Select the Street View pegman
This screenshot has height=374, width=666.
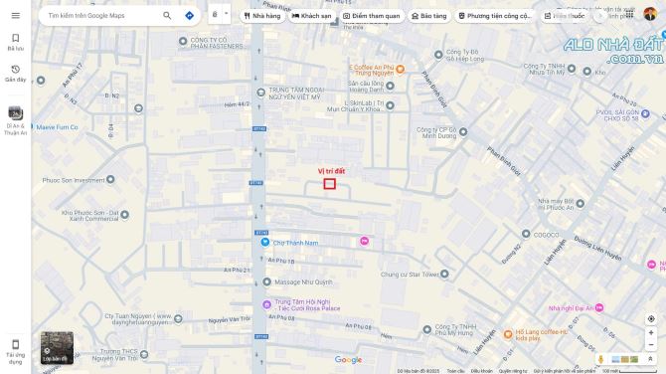click(600, 359)
